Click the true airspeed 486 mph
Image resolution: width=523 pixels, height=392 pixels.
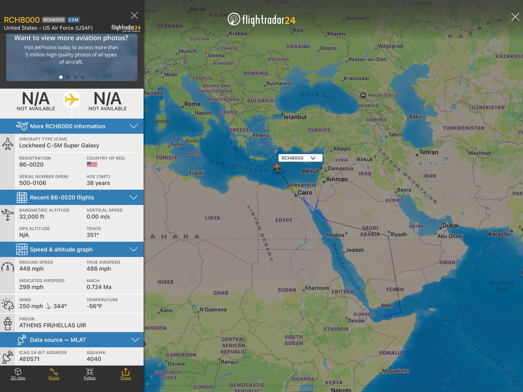point(99,269)
